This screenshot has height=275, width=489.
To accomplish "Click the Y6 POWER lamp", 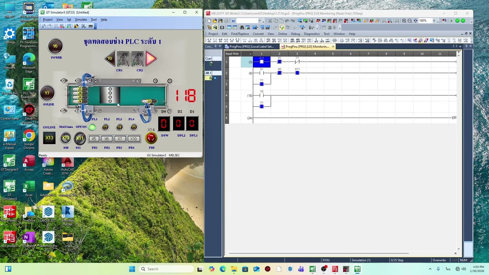I will click(x=55, y=46).
